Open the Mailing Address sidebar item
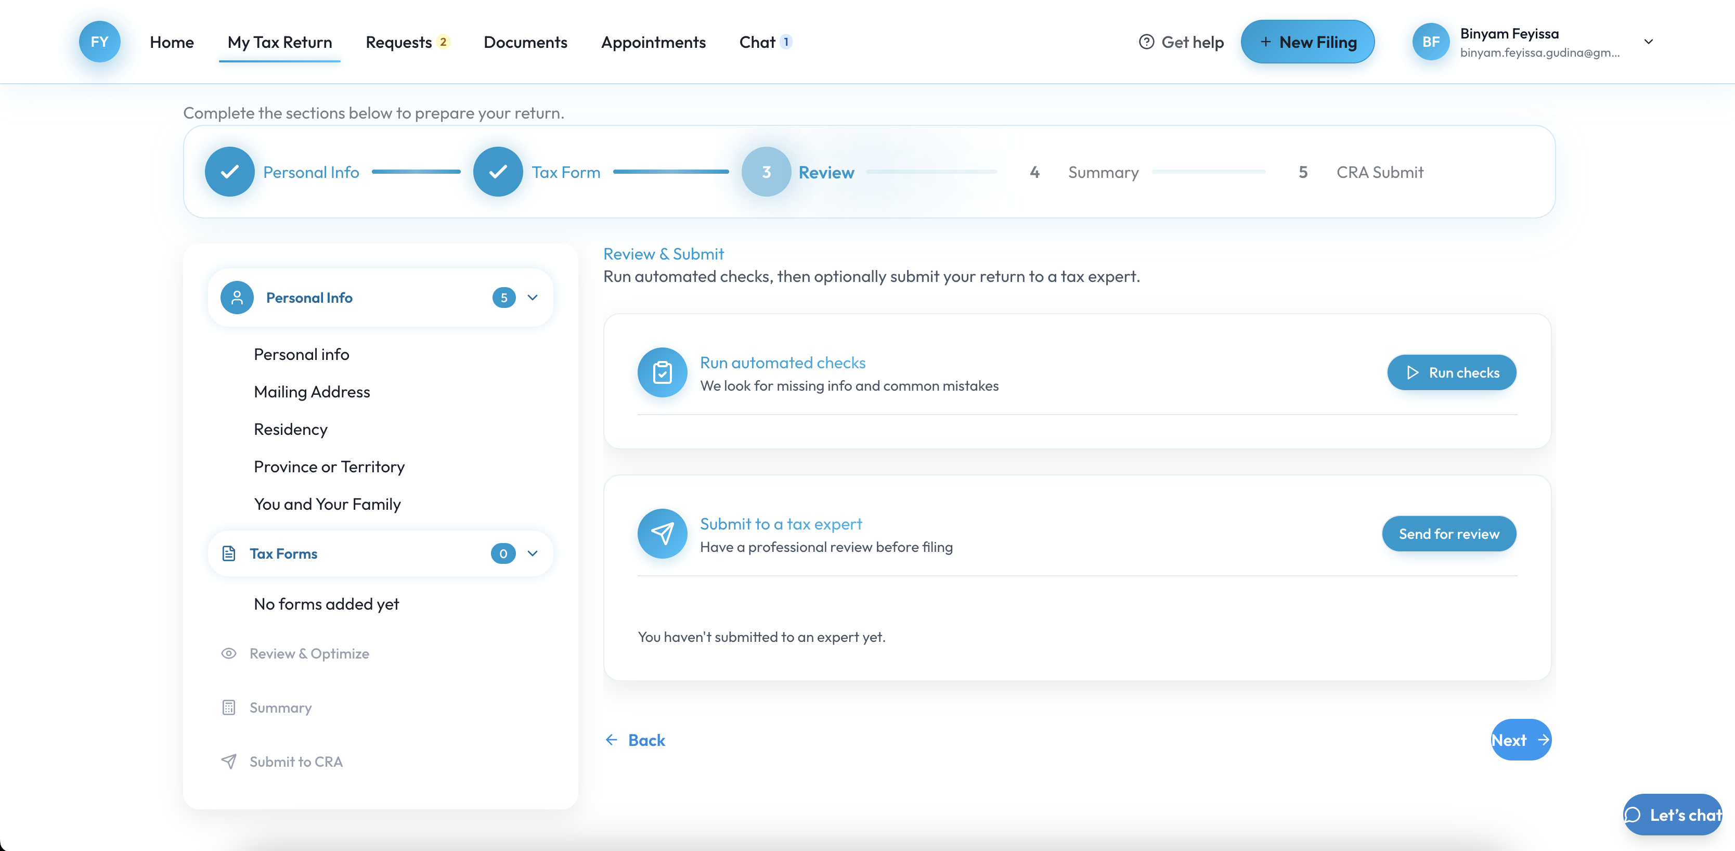 tap(312, 392)
